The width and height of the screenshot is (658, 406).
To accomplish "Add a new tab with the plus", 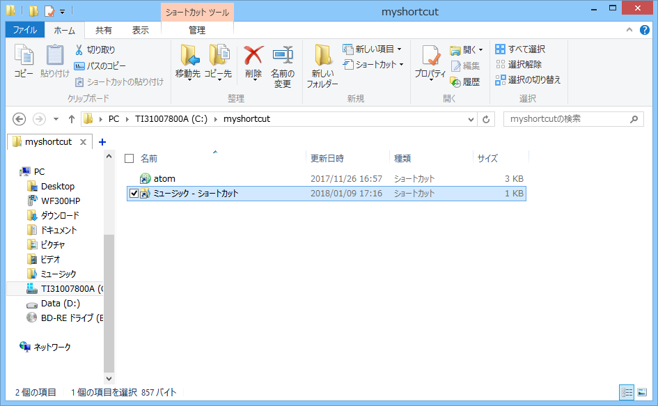I will coord(102,142).
